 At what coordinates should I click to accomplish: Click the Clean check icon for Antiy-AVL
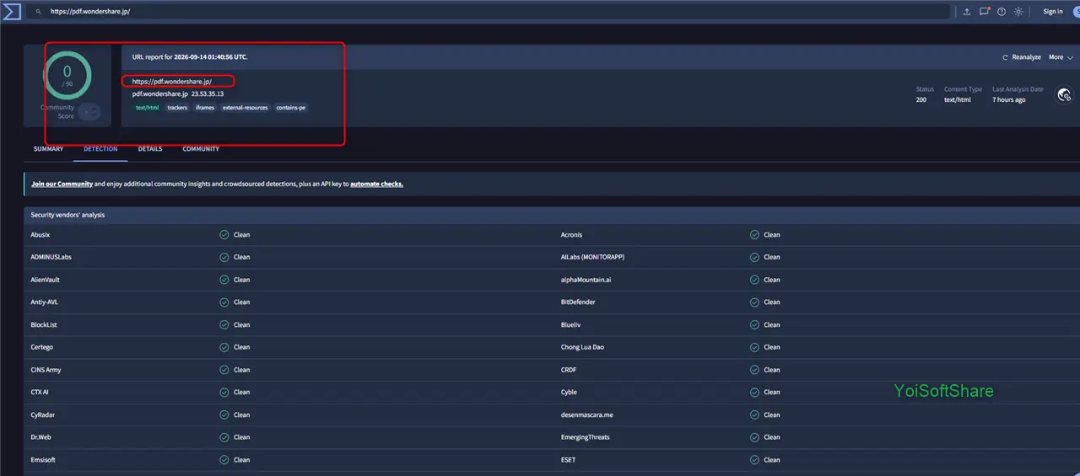pyautogui.click(x=224, y=302)
